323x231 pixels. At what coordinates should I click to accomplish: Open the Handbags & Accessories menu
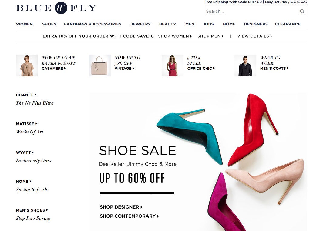(93, 24)
